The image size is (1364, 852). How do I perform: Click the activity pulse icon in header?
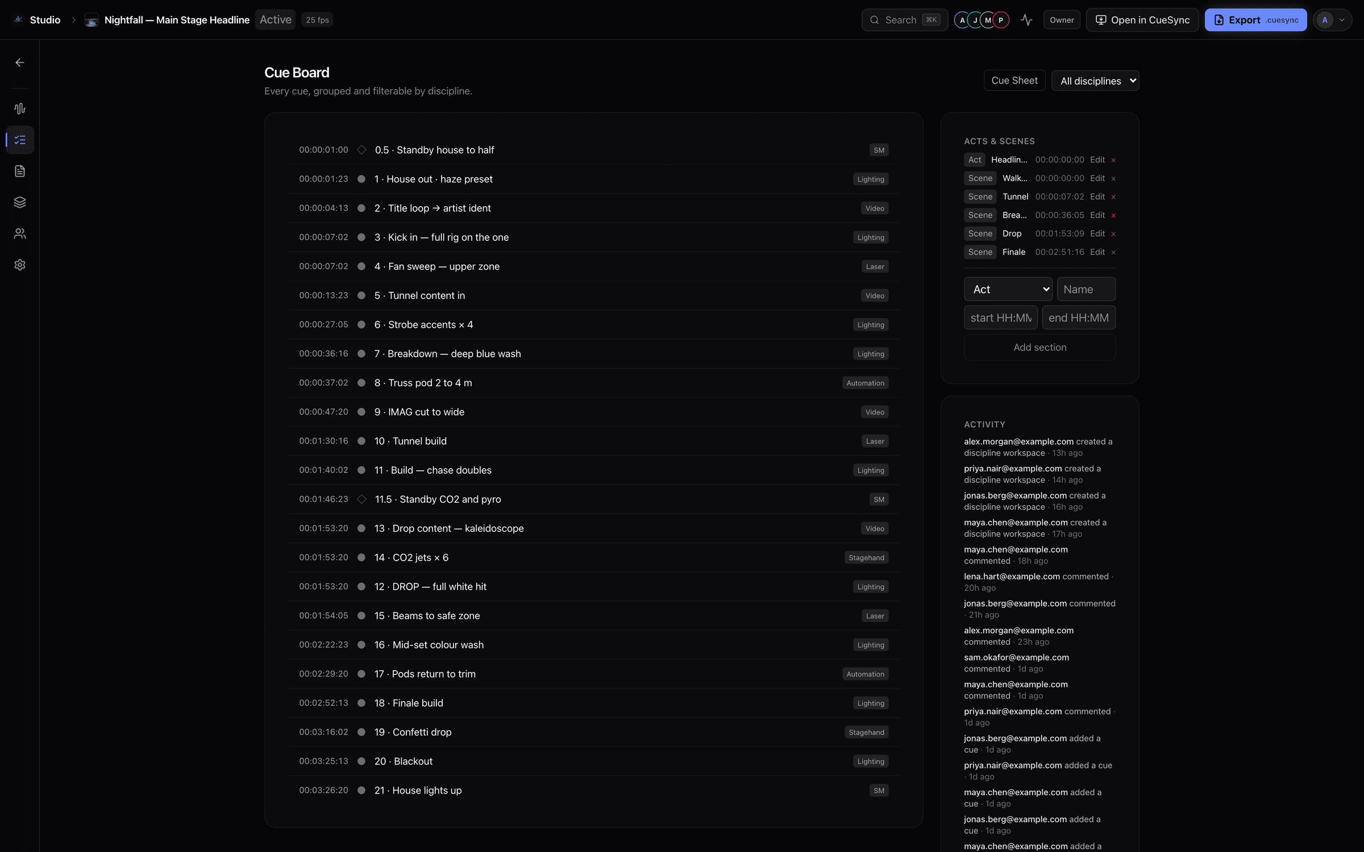pyautogui.click(x=1026, y=20)
